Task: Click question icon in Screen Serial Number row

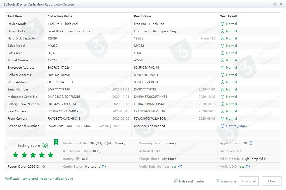Action: click(x=223, y=126)
